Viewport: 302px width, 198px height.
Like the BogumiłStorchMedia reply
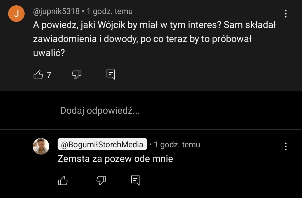pyautogui.click(x=63, y=181)
